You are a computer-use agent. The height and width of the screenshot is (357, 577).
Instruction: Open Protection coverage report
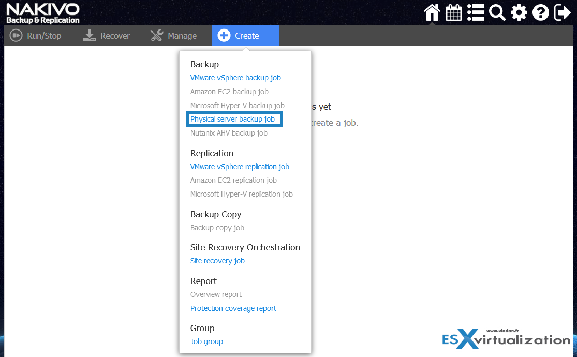[233, 308]
